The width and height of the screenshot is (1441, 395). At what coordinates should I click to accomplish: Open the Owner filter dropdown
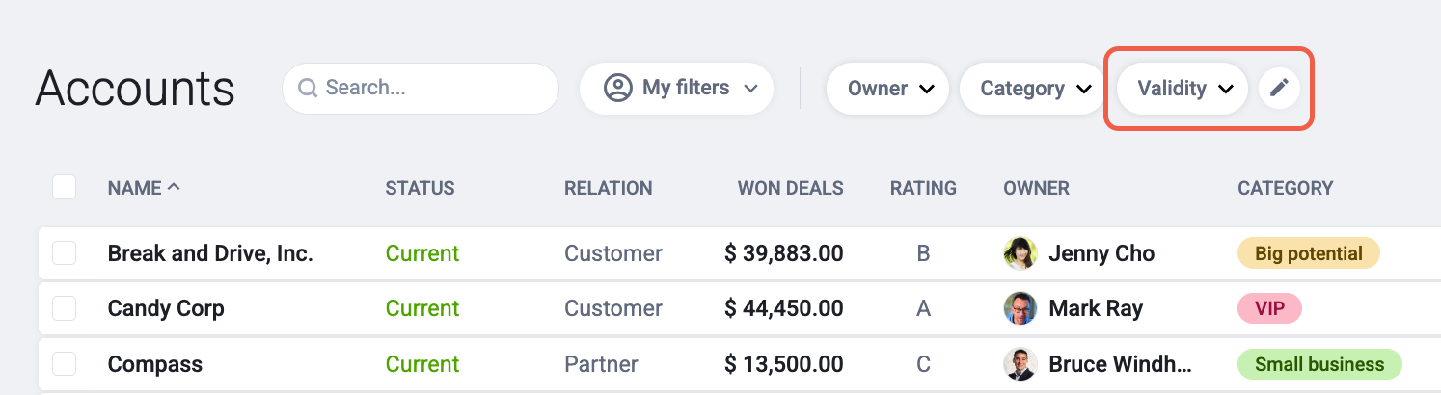point(887,89)
